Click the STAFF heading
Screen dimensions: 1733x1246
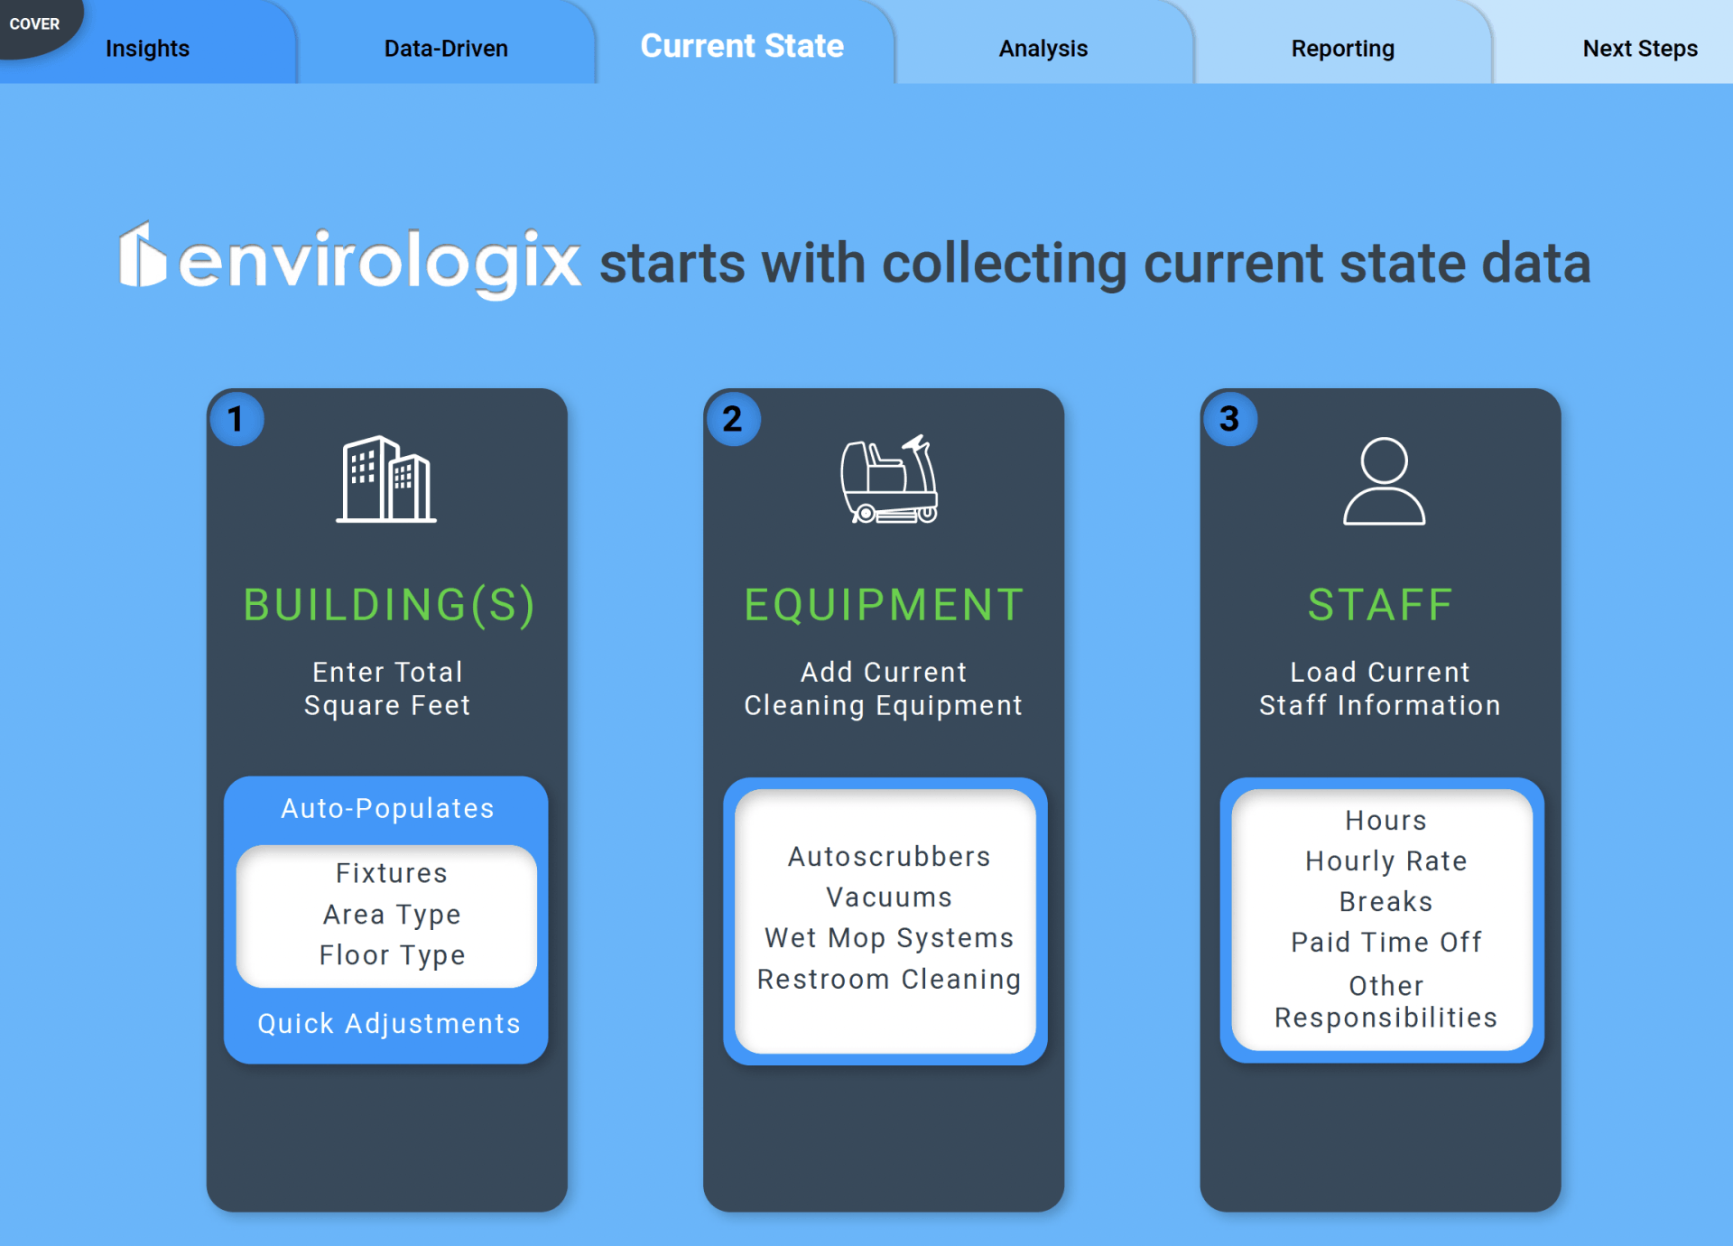tap(1380, 605)
